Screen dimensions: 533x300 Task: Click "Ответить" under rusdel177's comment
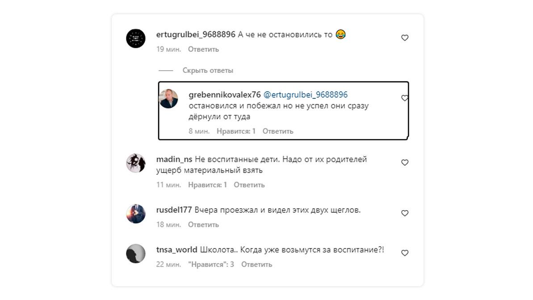[x=203, y=224]
